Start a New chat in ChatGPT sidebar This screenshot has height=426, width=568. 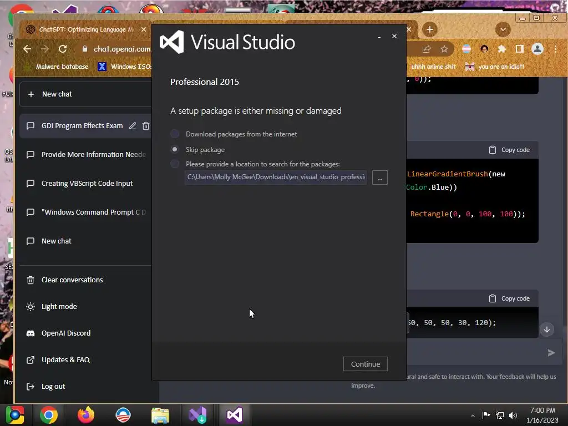coord(85,94)
